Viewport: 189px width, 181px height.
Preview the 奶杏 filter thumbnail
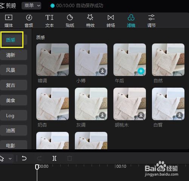[53, 104]
